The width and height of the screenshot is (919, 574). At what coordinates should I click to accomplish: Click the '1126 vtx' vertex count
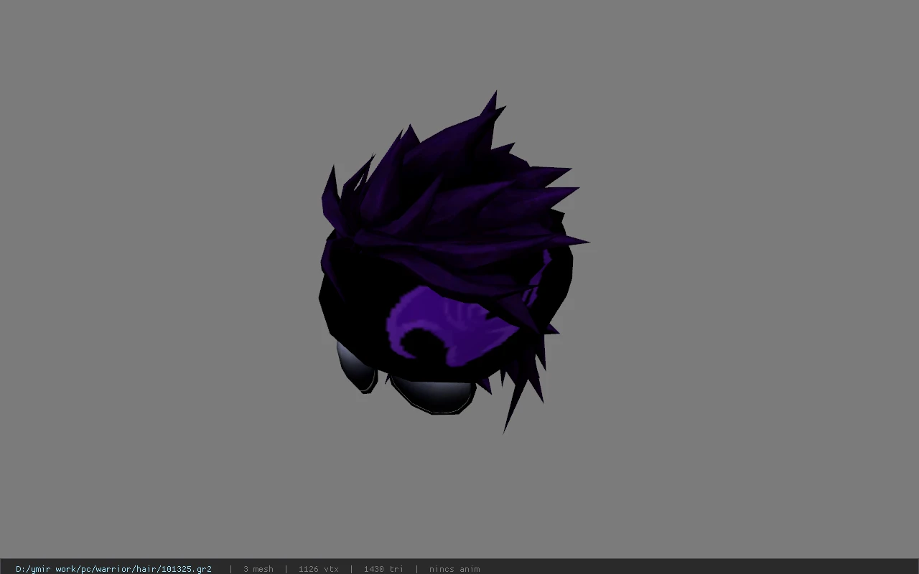318,569
